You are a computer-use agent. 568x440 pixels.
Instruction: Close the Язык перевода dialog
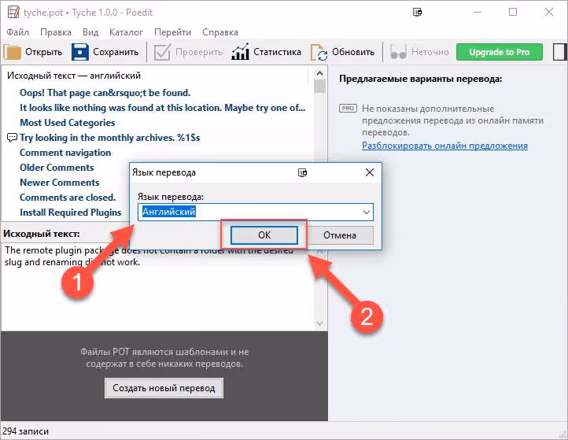[370, 172]
